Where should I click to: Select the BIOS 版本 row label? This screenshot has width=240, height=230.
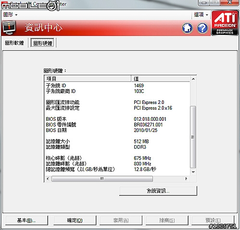click(56, 119)
